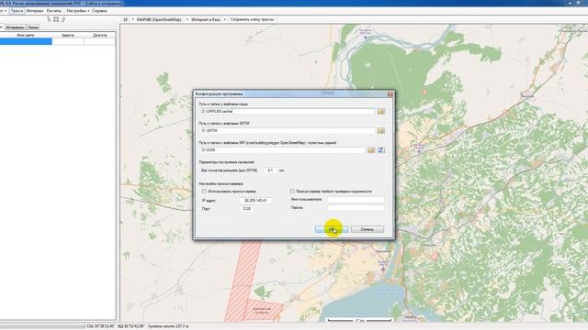588x330 pixels.
Task: Open the MAPNIK (OpenStreetMap) map source dropdown
Action: coord(187,19)
